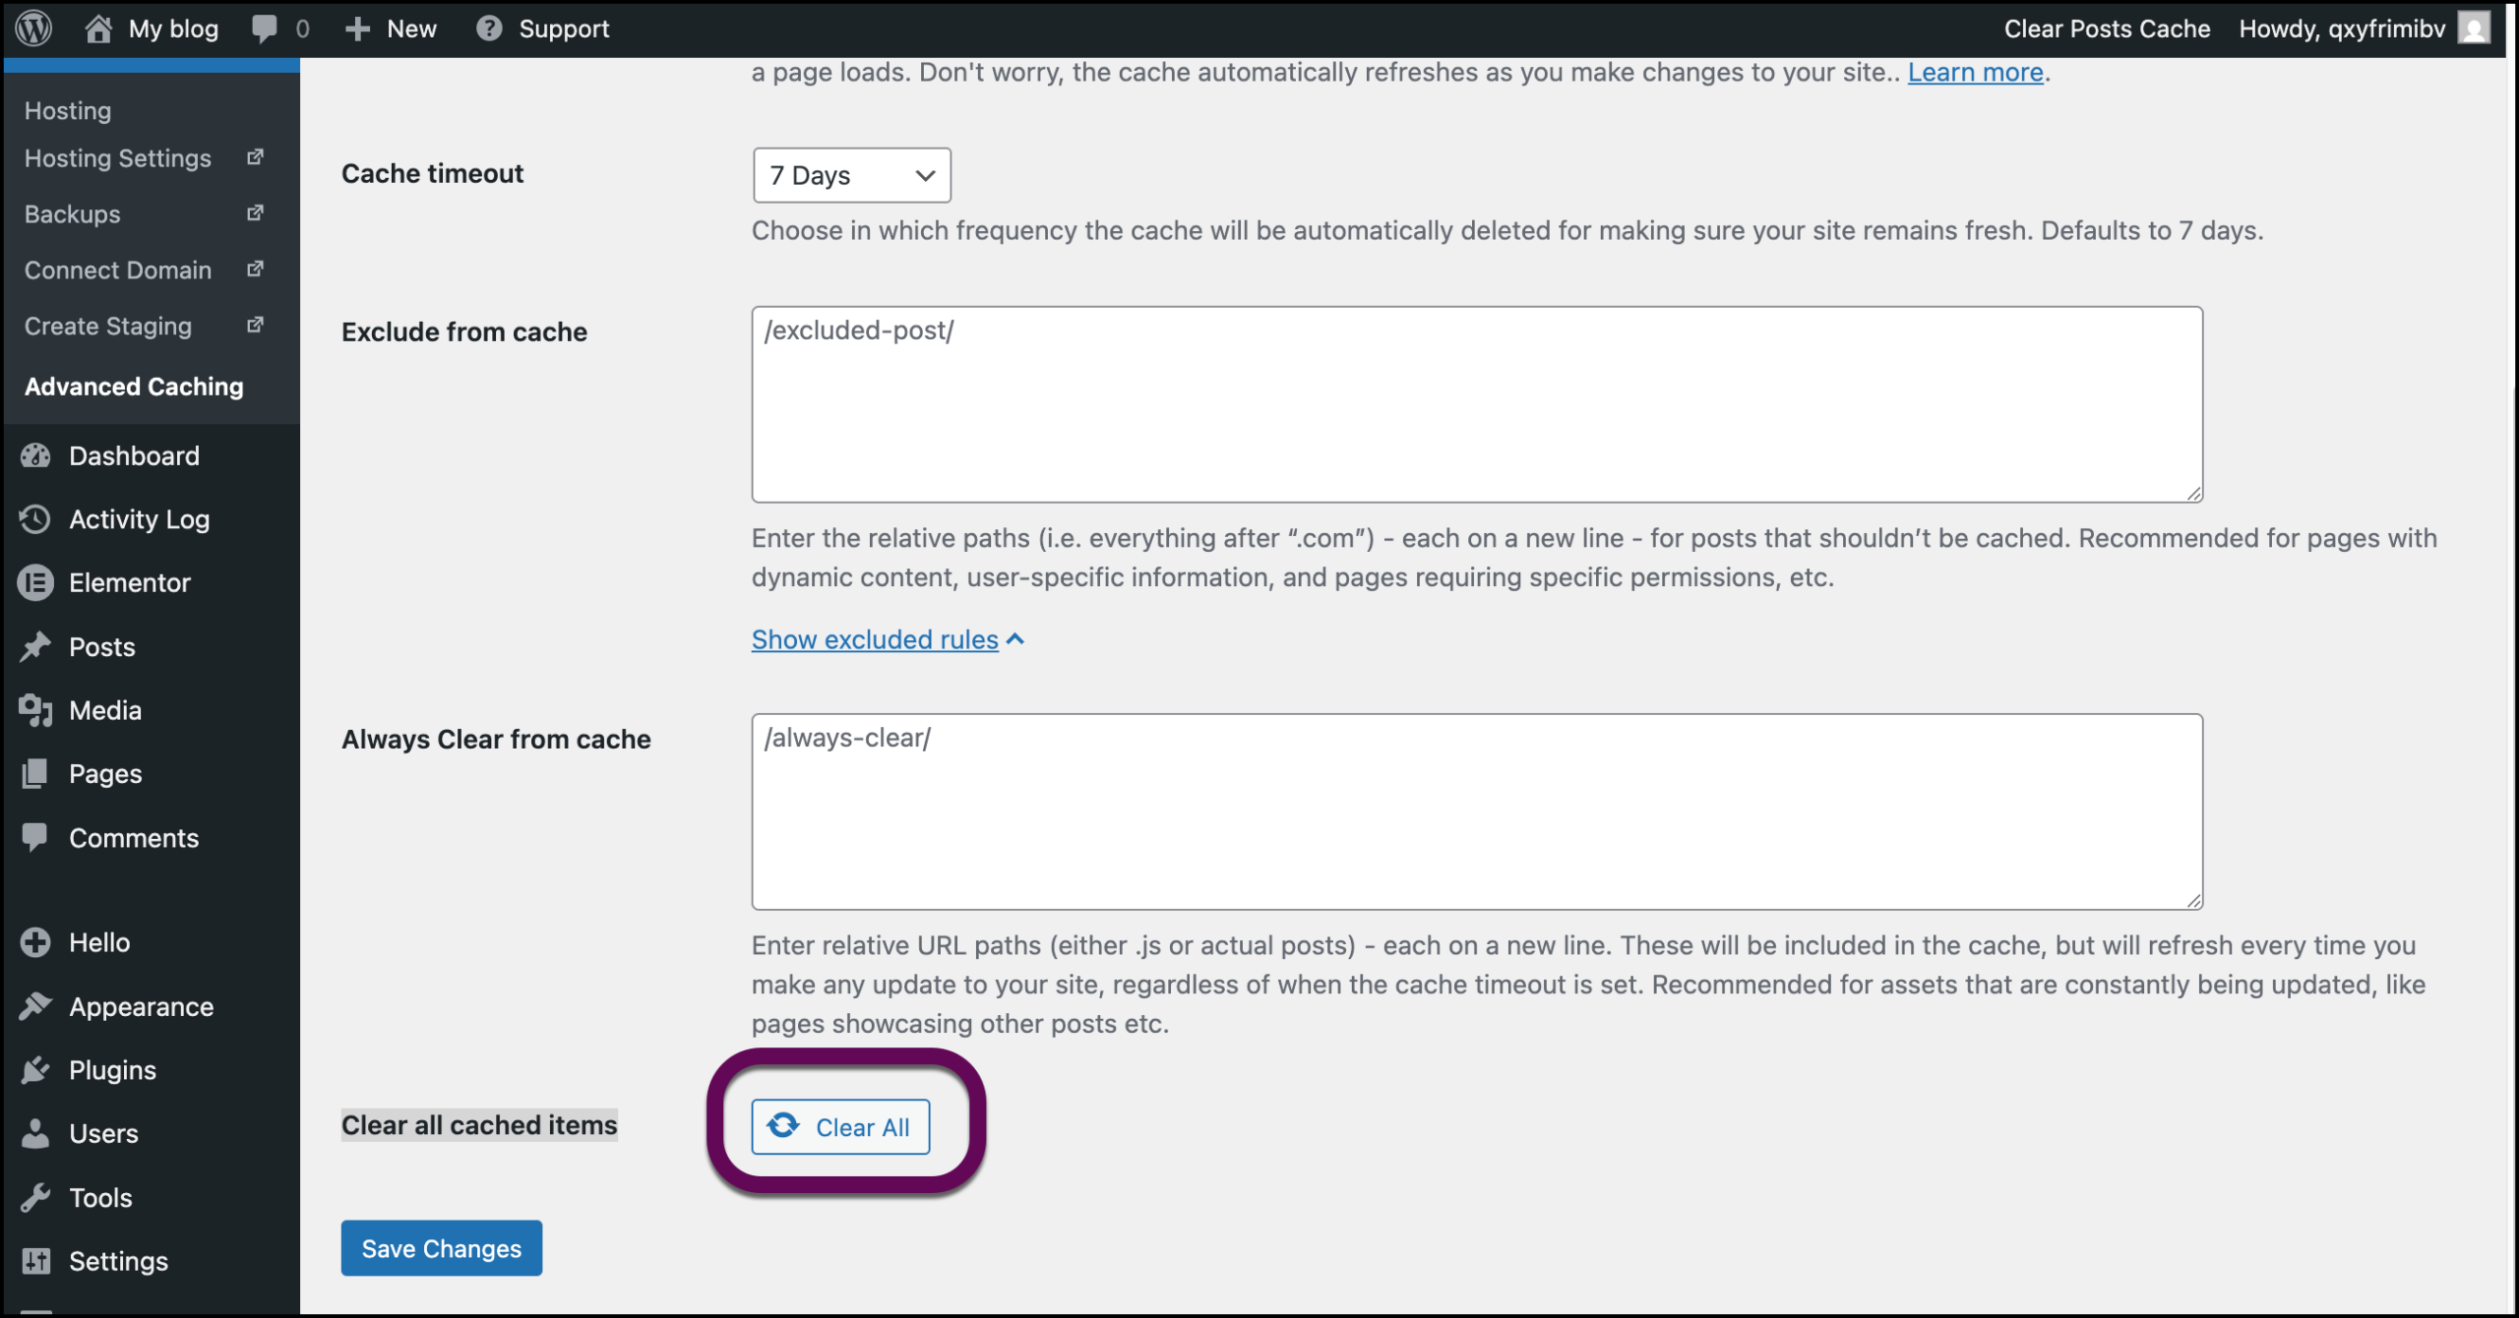Click the comments bubble icon in admin bar
2519x1318 pixels.
point(265,29)
